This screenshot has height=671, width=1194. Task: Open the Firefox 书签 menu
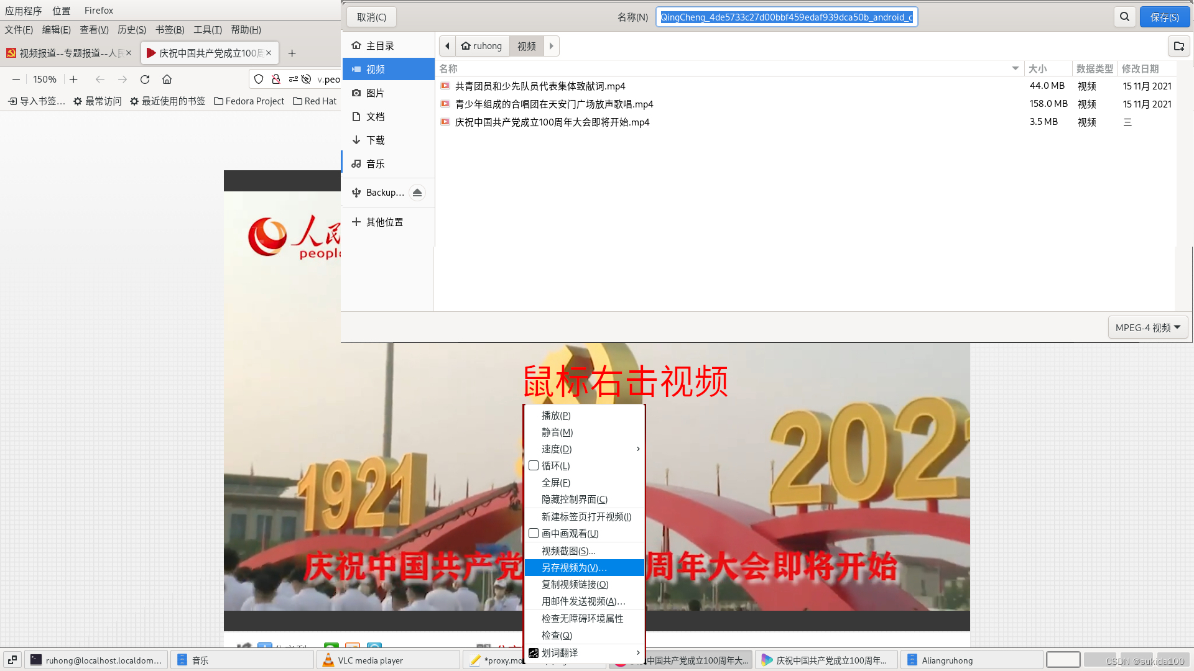tap(170, 30)
